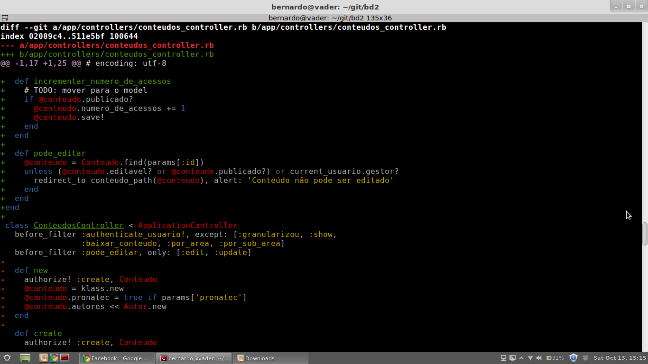This screenshot has height=364, width=648.
Task: Close the terminal window
Action: (640, 6)
